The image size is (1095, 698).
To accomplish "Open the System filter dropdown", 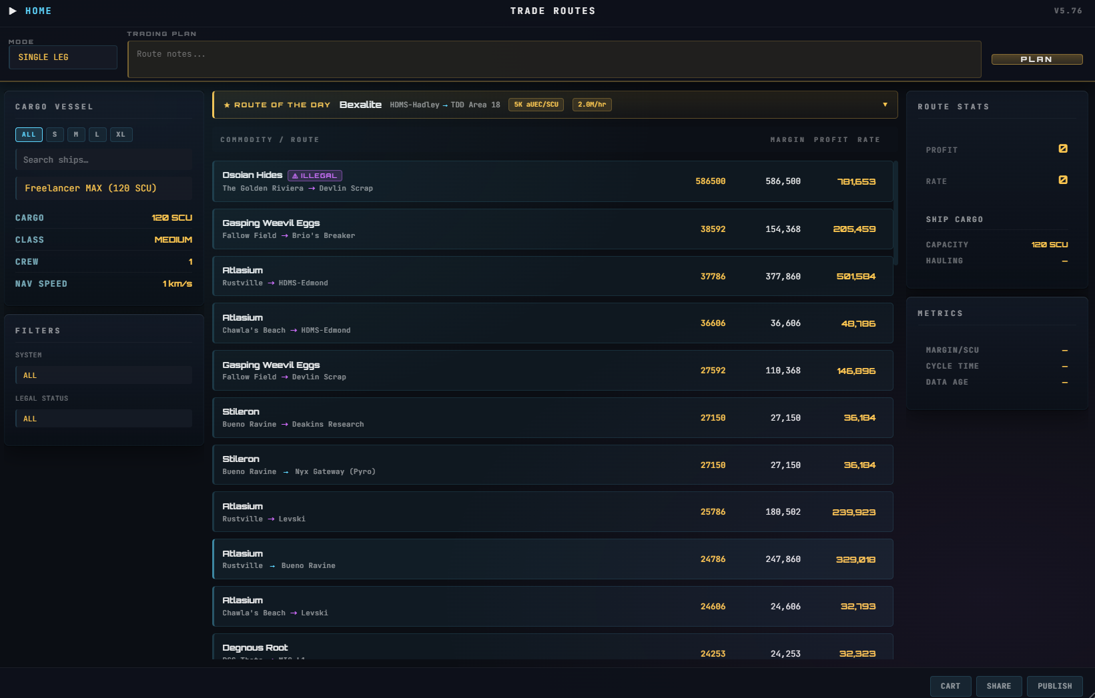I will coord(103,375).
